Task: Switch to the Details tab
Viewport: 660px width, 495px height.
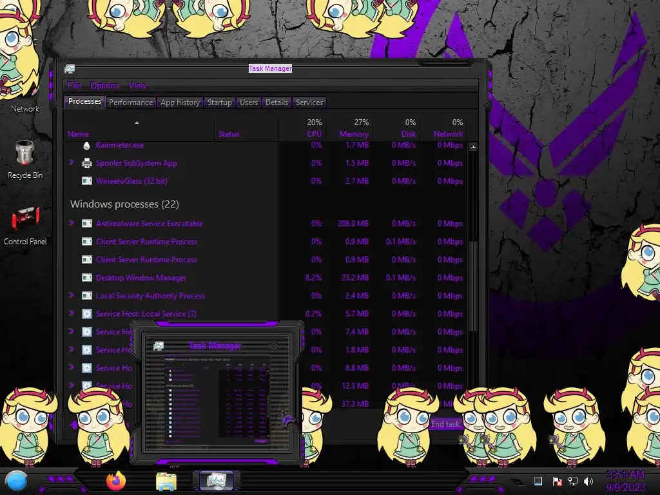Action: pyautogui.click(x=277, y=102)
